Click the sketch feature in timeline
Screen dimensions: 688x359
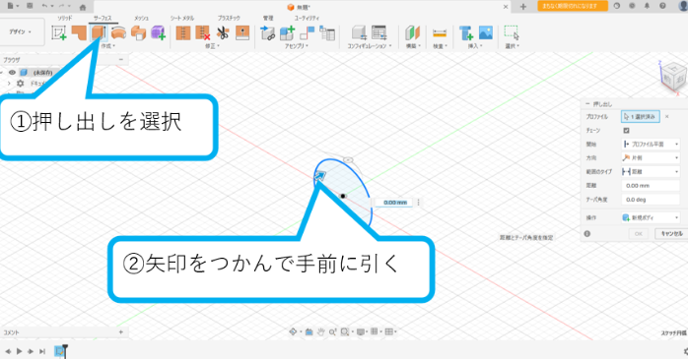point(59,351)
